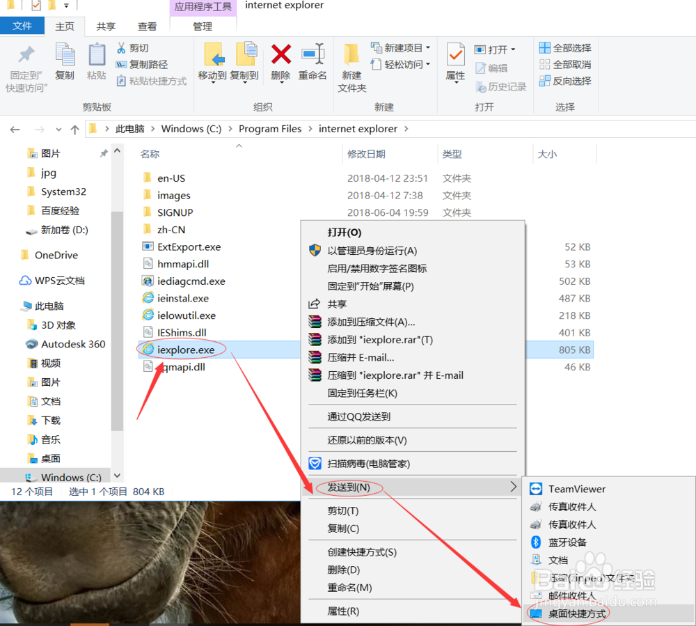Click 此电脑 in address bar

(x=129, y=129)
